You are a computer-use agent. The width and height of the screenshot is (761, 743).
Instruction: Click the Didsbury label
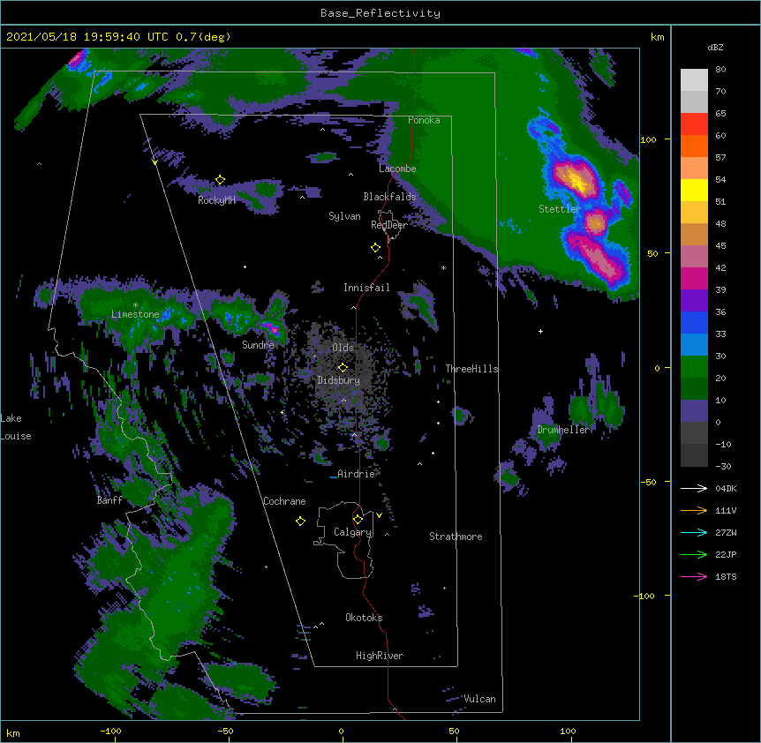(x=339, y=380)
